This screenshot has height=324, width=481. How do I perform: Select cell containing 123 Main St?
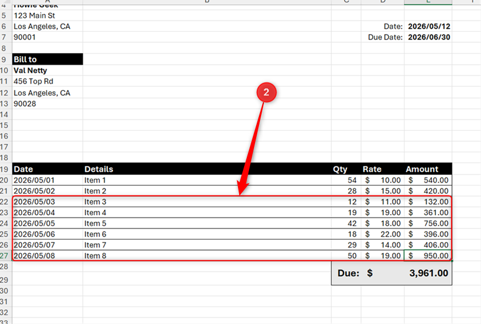tap(47, 15)
